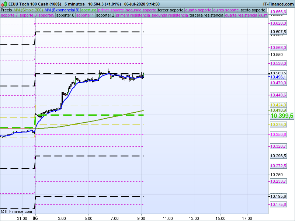Click the 5 minutos timeframe in the title
The image size is (295, 221).
point(74,4)
